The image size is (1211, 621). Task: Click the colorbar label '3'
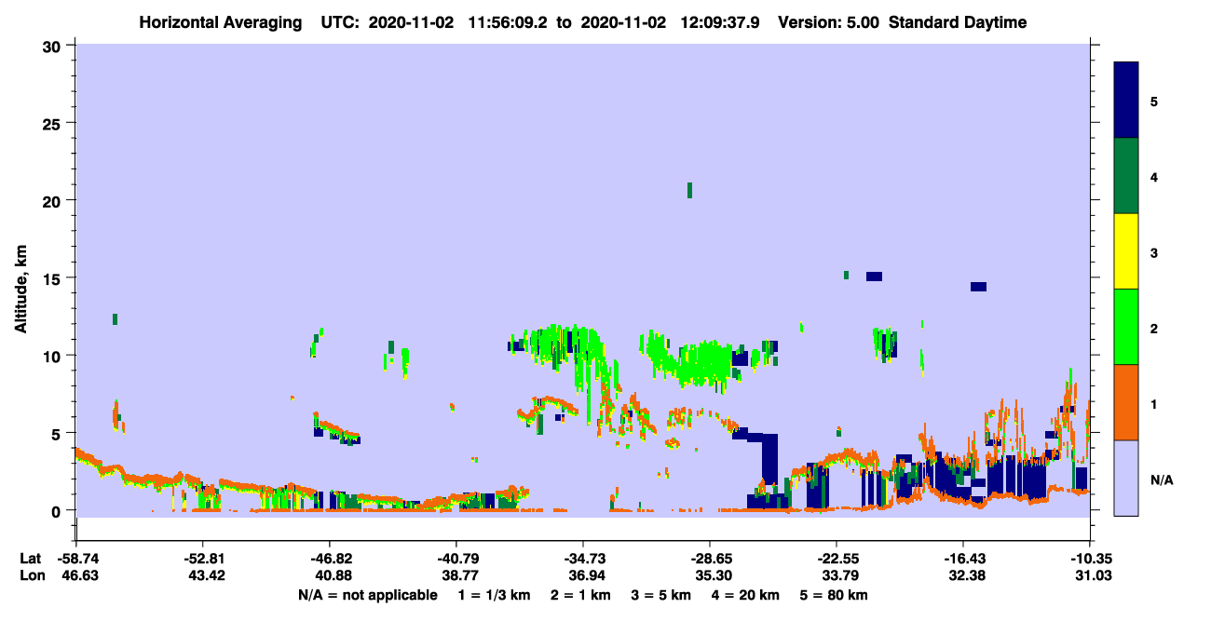click(1154, 252)
